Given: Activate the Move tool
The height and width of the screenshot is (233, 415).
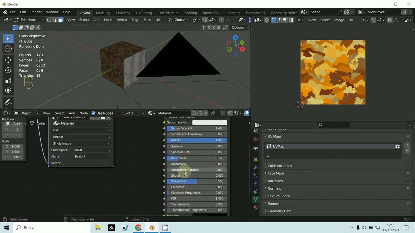Looking at the screenshot, I should pyautogui.click(x=8, y=60).
